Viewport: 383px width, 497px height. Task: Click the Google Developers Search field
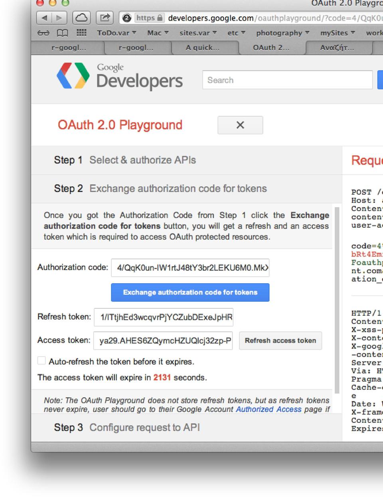pos(287,80)
